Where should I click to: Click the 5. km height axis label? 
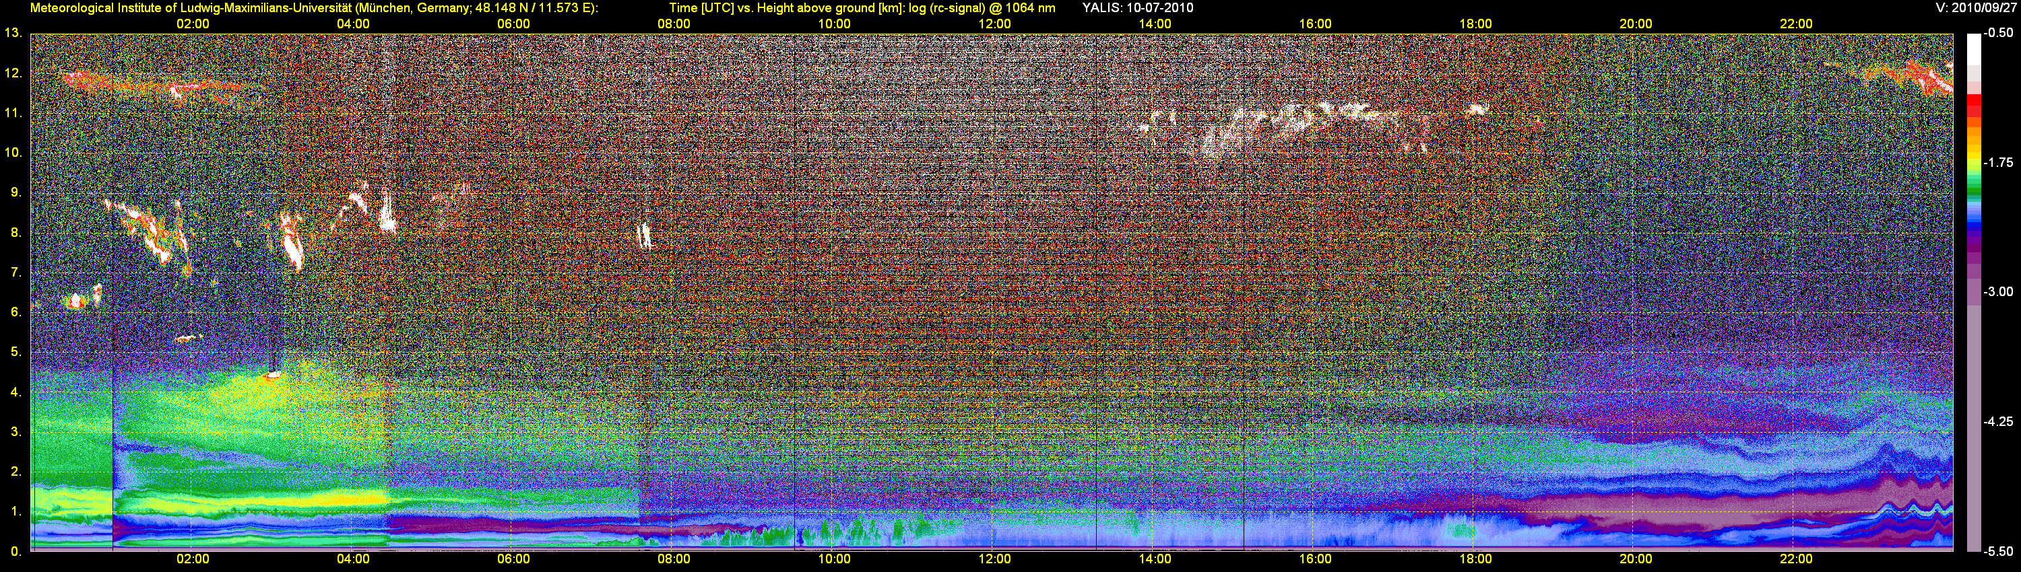coord(15,352)
